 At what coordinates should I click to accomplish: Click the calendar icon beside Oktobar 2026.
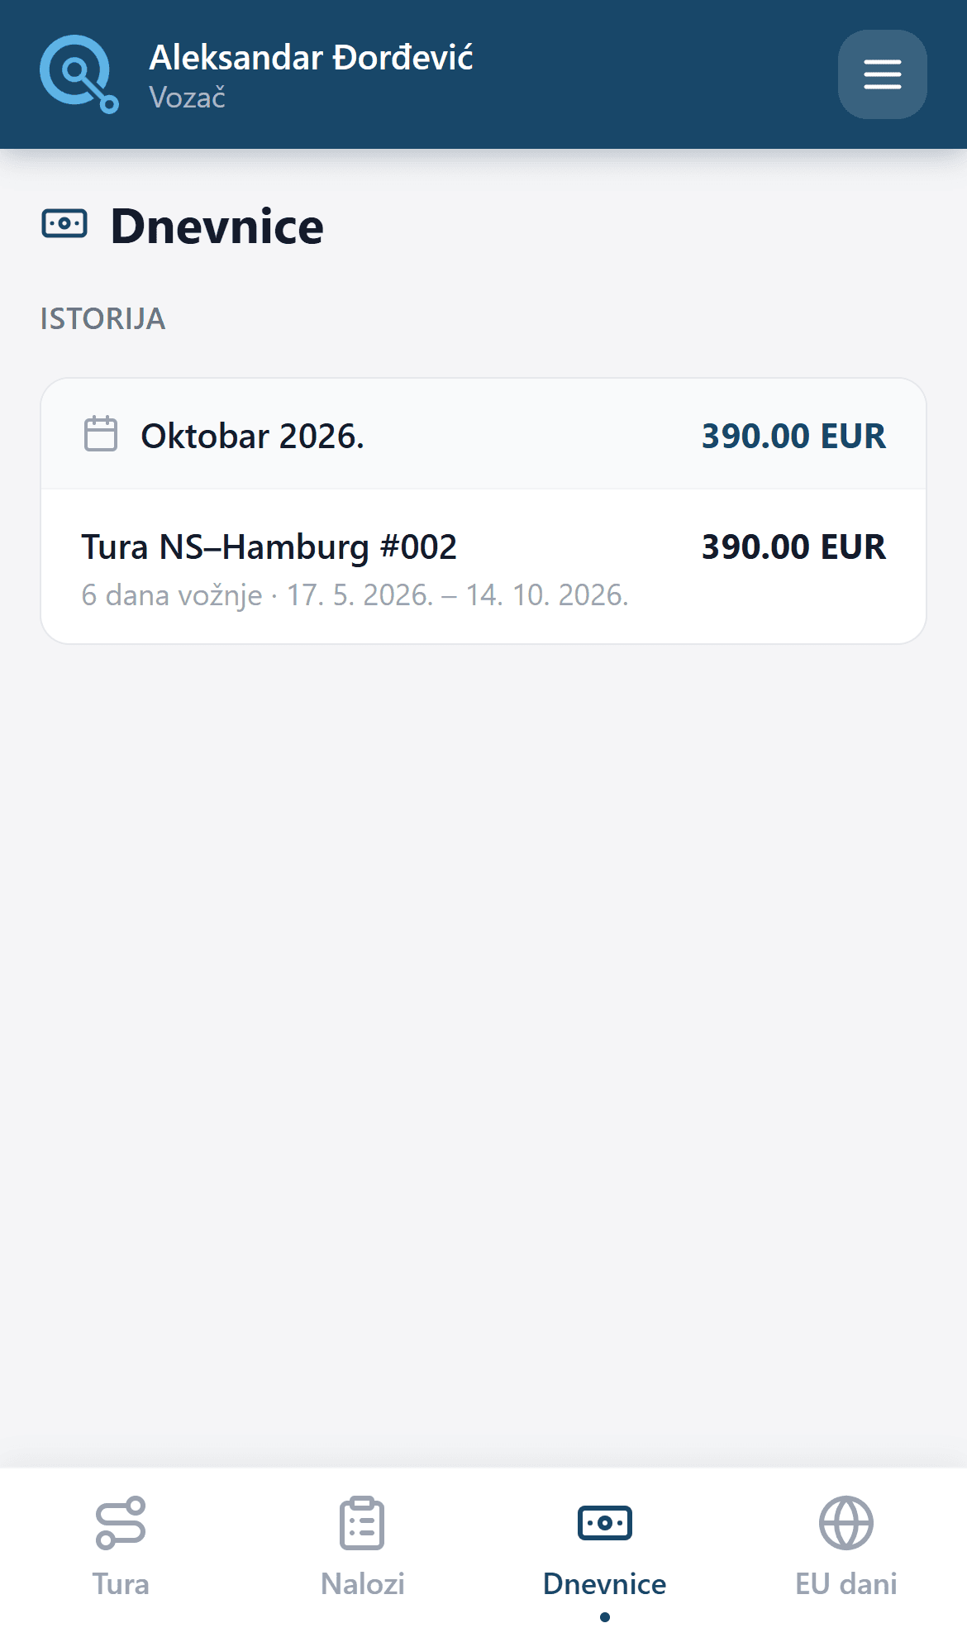coord(101,434)
